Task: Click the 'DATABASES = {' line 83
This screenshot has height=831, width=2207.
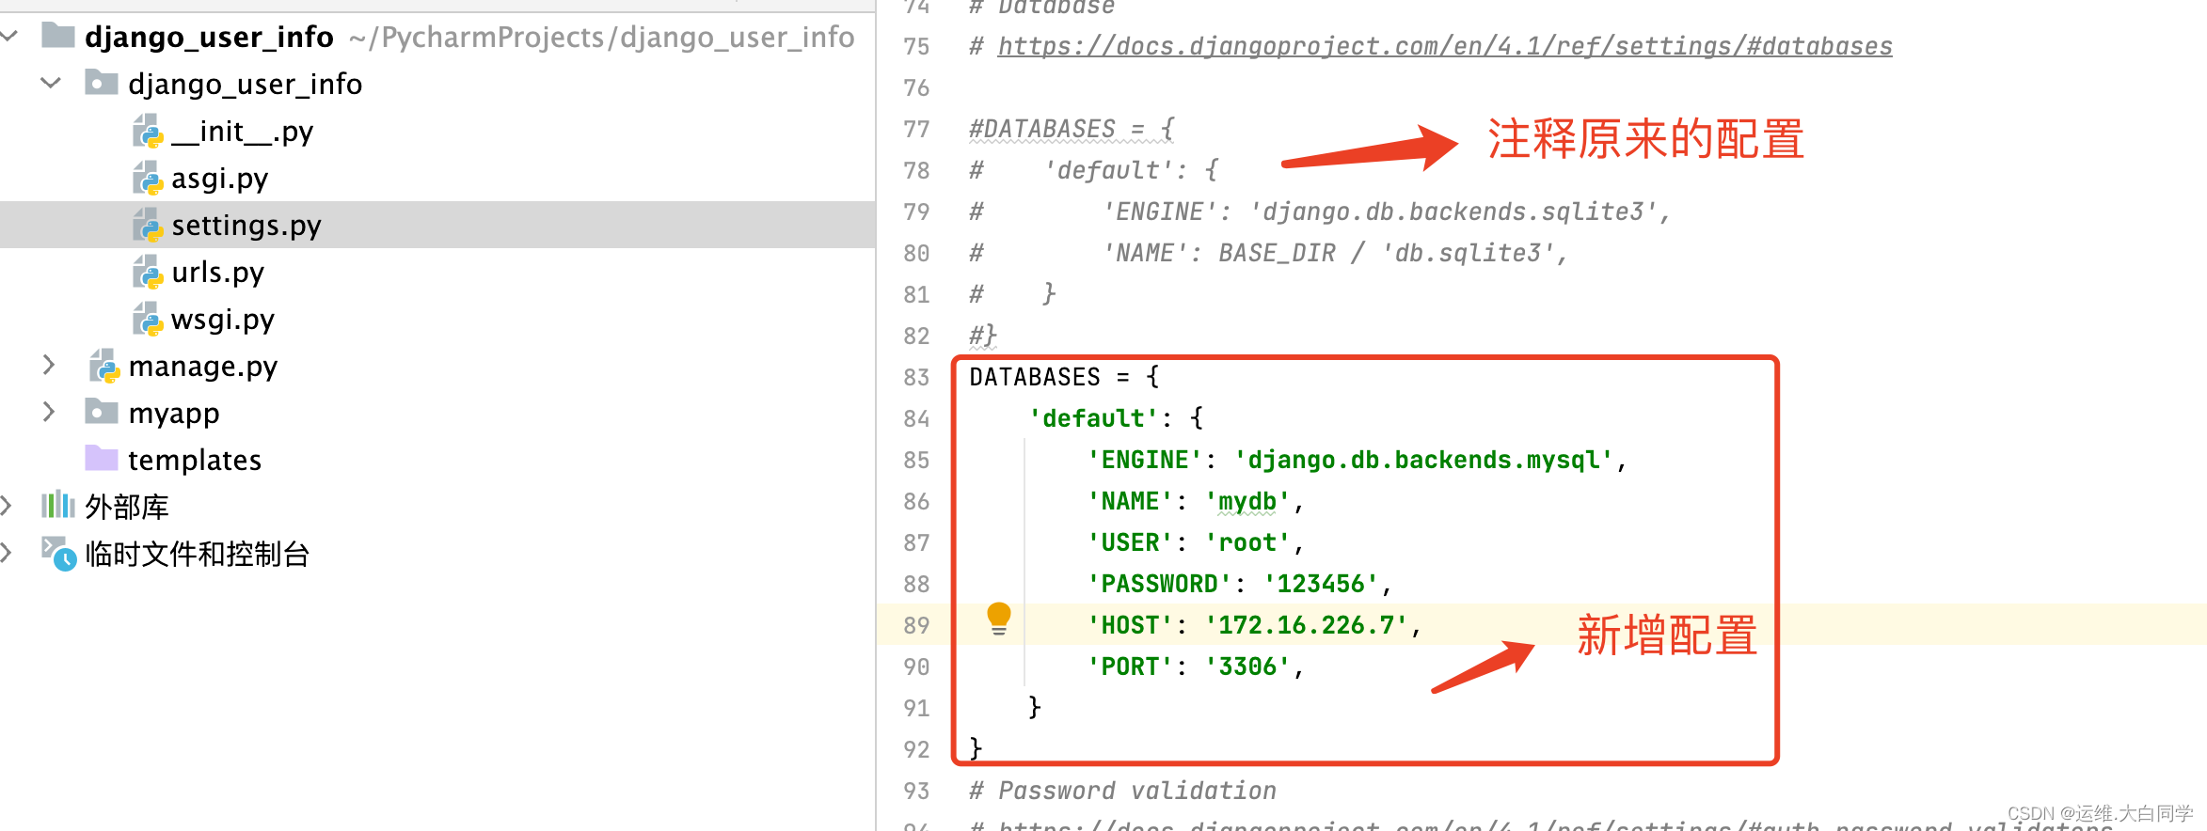Action: pyautogui.click(x=1064, y=377)
